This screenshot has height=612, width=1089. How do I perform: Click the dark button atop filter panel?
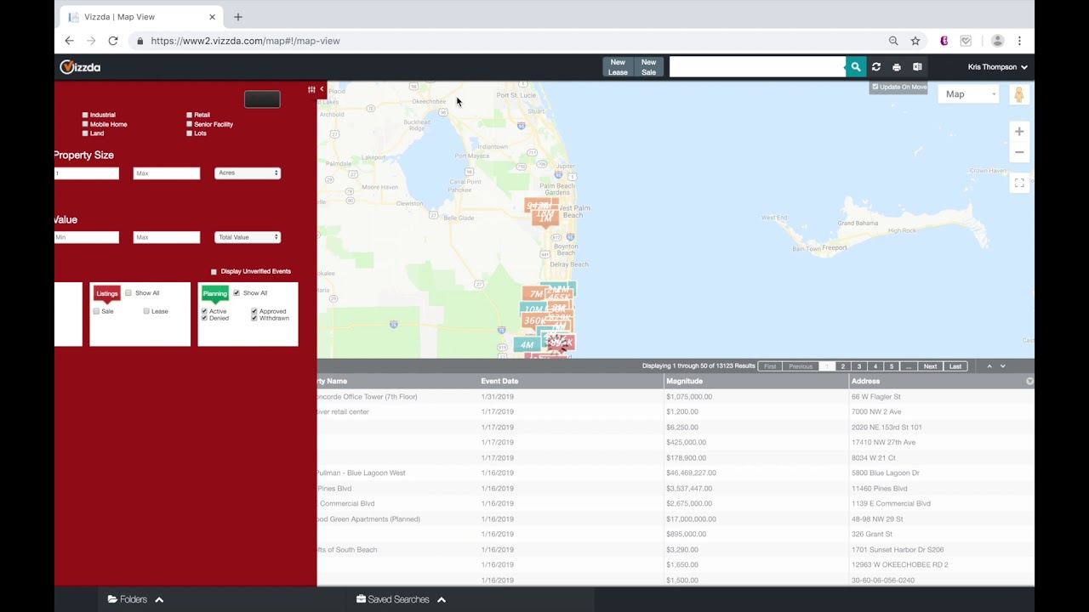pos(262,99)
